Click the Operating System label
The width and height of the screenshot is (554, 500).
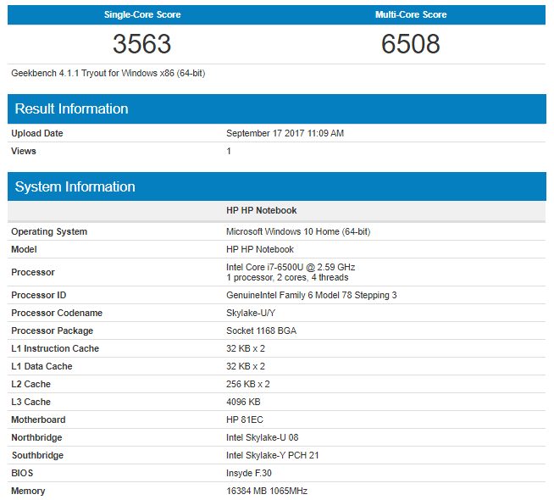[49, 231]
